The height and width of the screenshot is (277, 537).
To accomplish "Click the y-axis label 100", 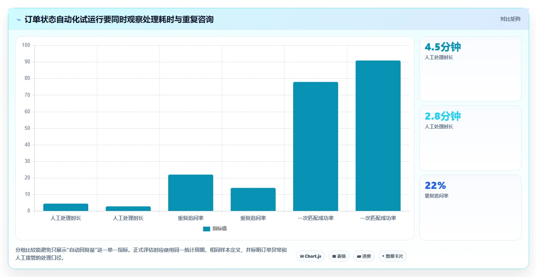I will 26,45.
